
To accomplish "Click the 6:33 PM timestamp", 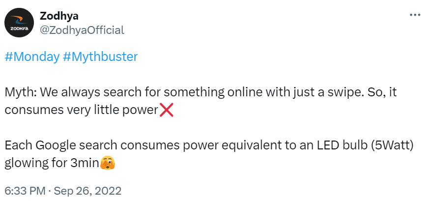I will 25,191.
